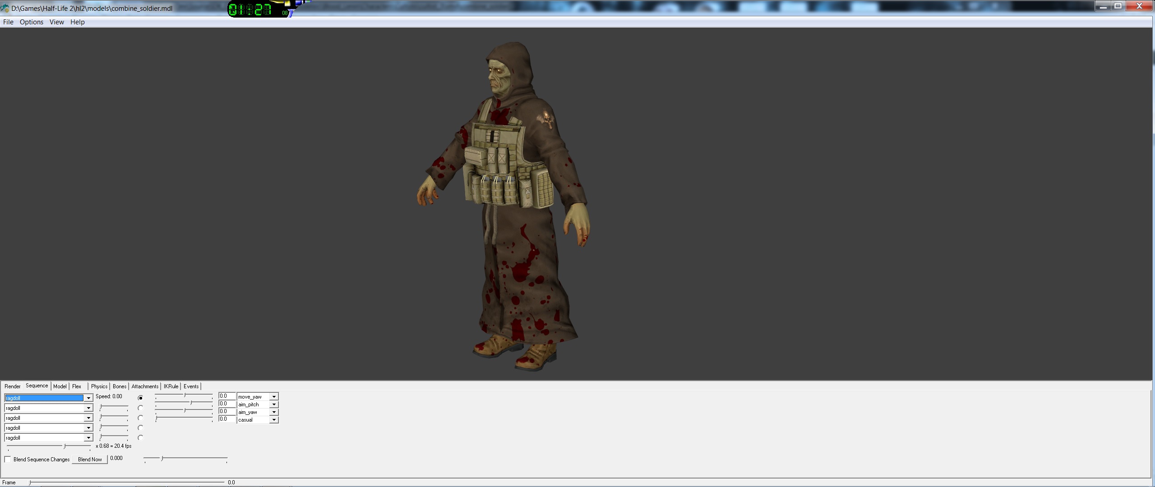Select the Render tab

pos(13,386)
